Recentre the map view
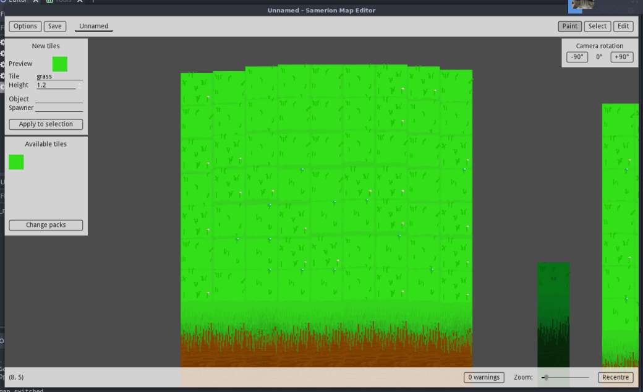Viewport: 643px width, 392px height. [x=615, y=377]
